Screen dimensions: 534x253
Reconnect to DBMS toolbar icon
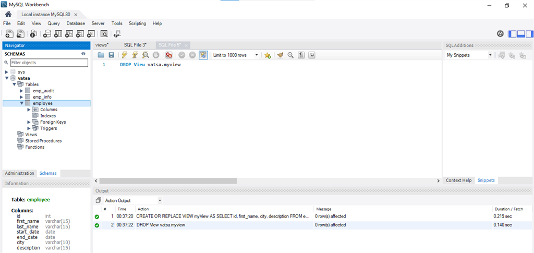117,33
